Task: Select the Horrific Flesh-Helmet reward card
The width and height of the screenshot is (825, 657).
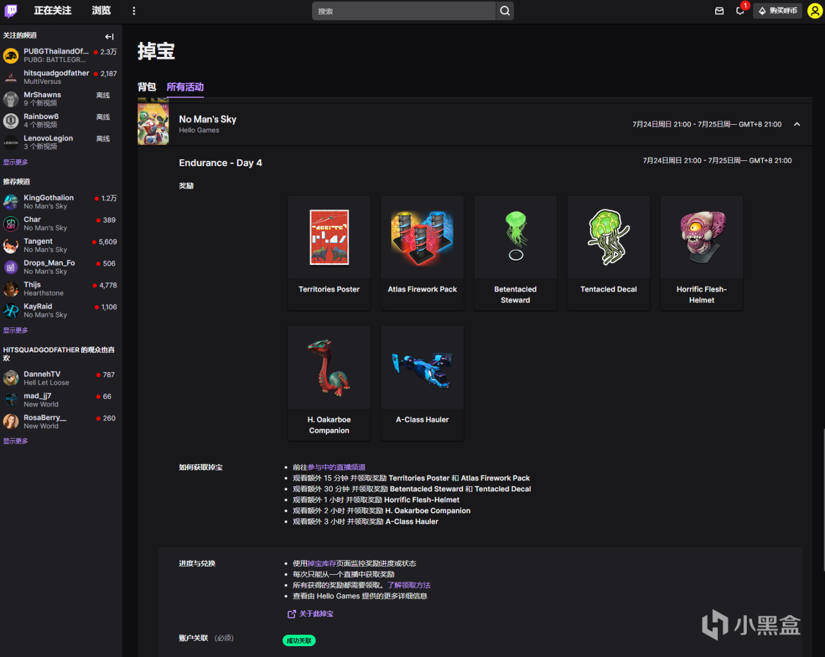Action: click(702, 253)
